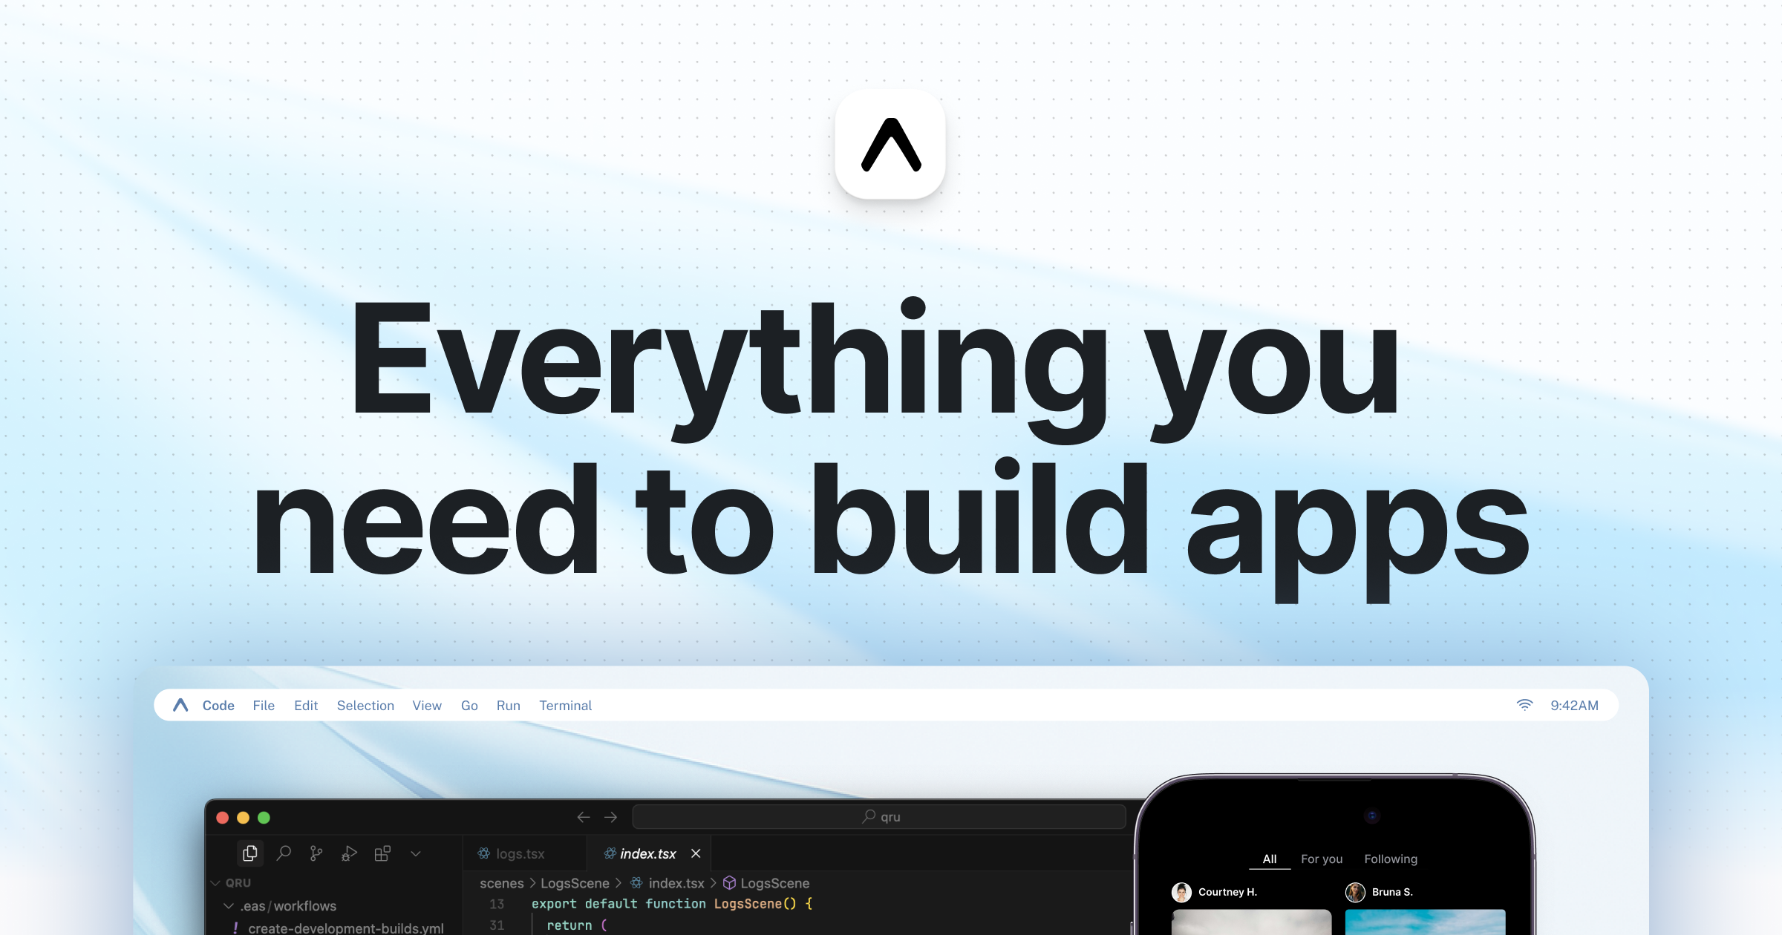Screen dimensions: 1782x935
Task: Open the Terminal menu
Action: pos(566,706)
